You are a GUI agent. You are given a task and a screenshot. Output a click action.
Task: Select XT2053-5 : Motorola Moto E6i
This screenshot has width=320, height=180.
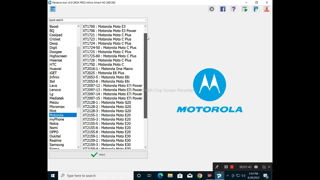coord(106,77)
